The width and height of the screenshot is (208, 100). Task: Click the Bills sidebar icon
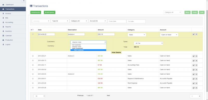click(3, 18)
